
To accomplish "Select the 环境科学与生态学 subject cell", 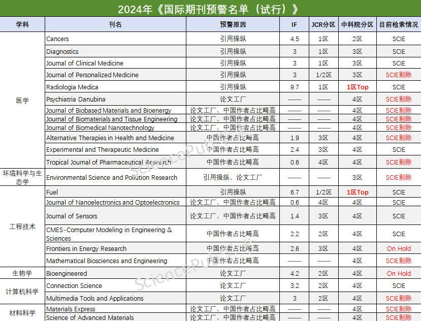I will coord(22,178).
